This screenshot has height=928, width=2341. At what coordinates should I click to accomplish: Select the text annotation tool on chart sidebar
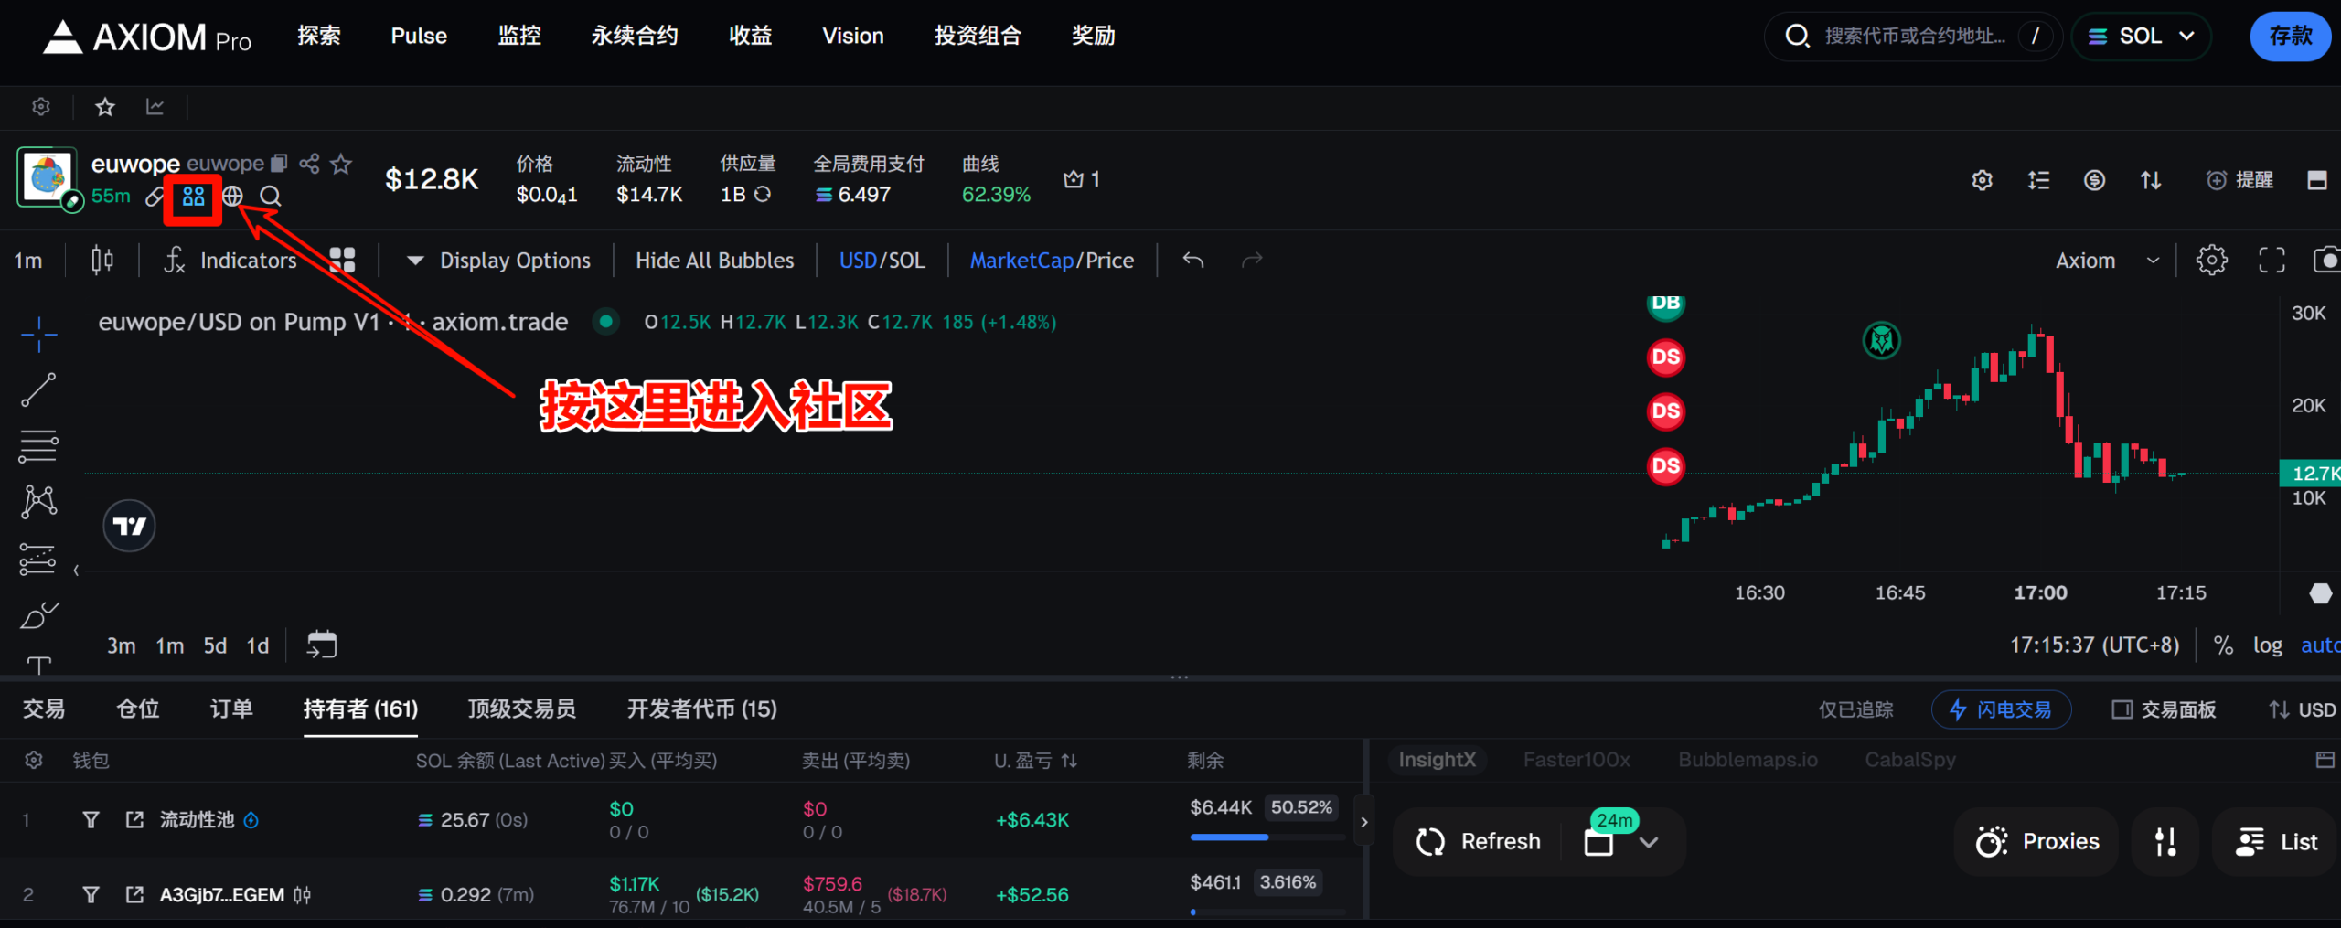click(x=38, y=666)
